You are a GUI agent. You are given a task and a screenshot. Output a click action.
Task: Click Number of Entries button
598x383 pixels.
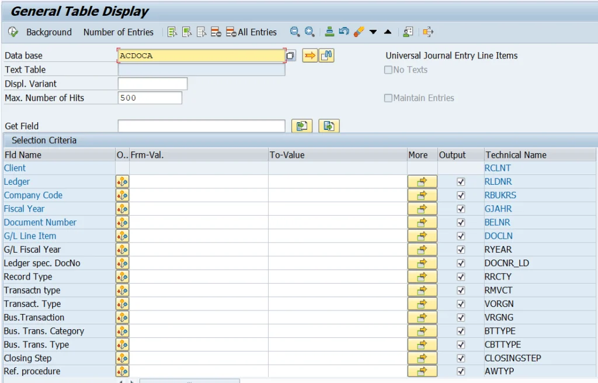tap(118, 32)
